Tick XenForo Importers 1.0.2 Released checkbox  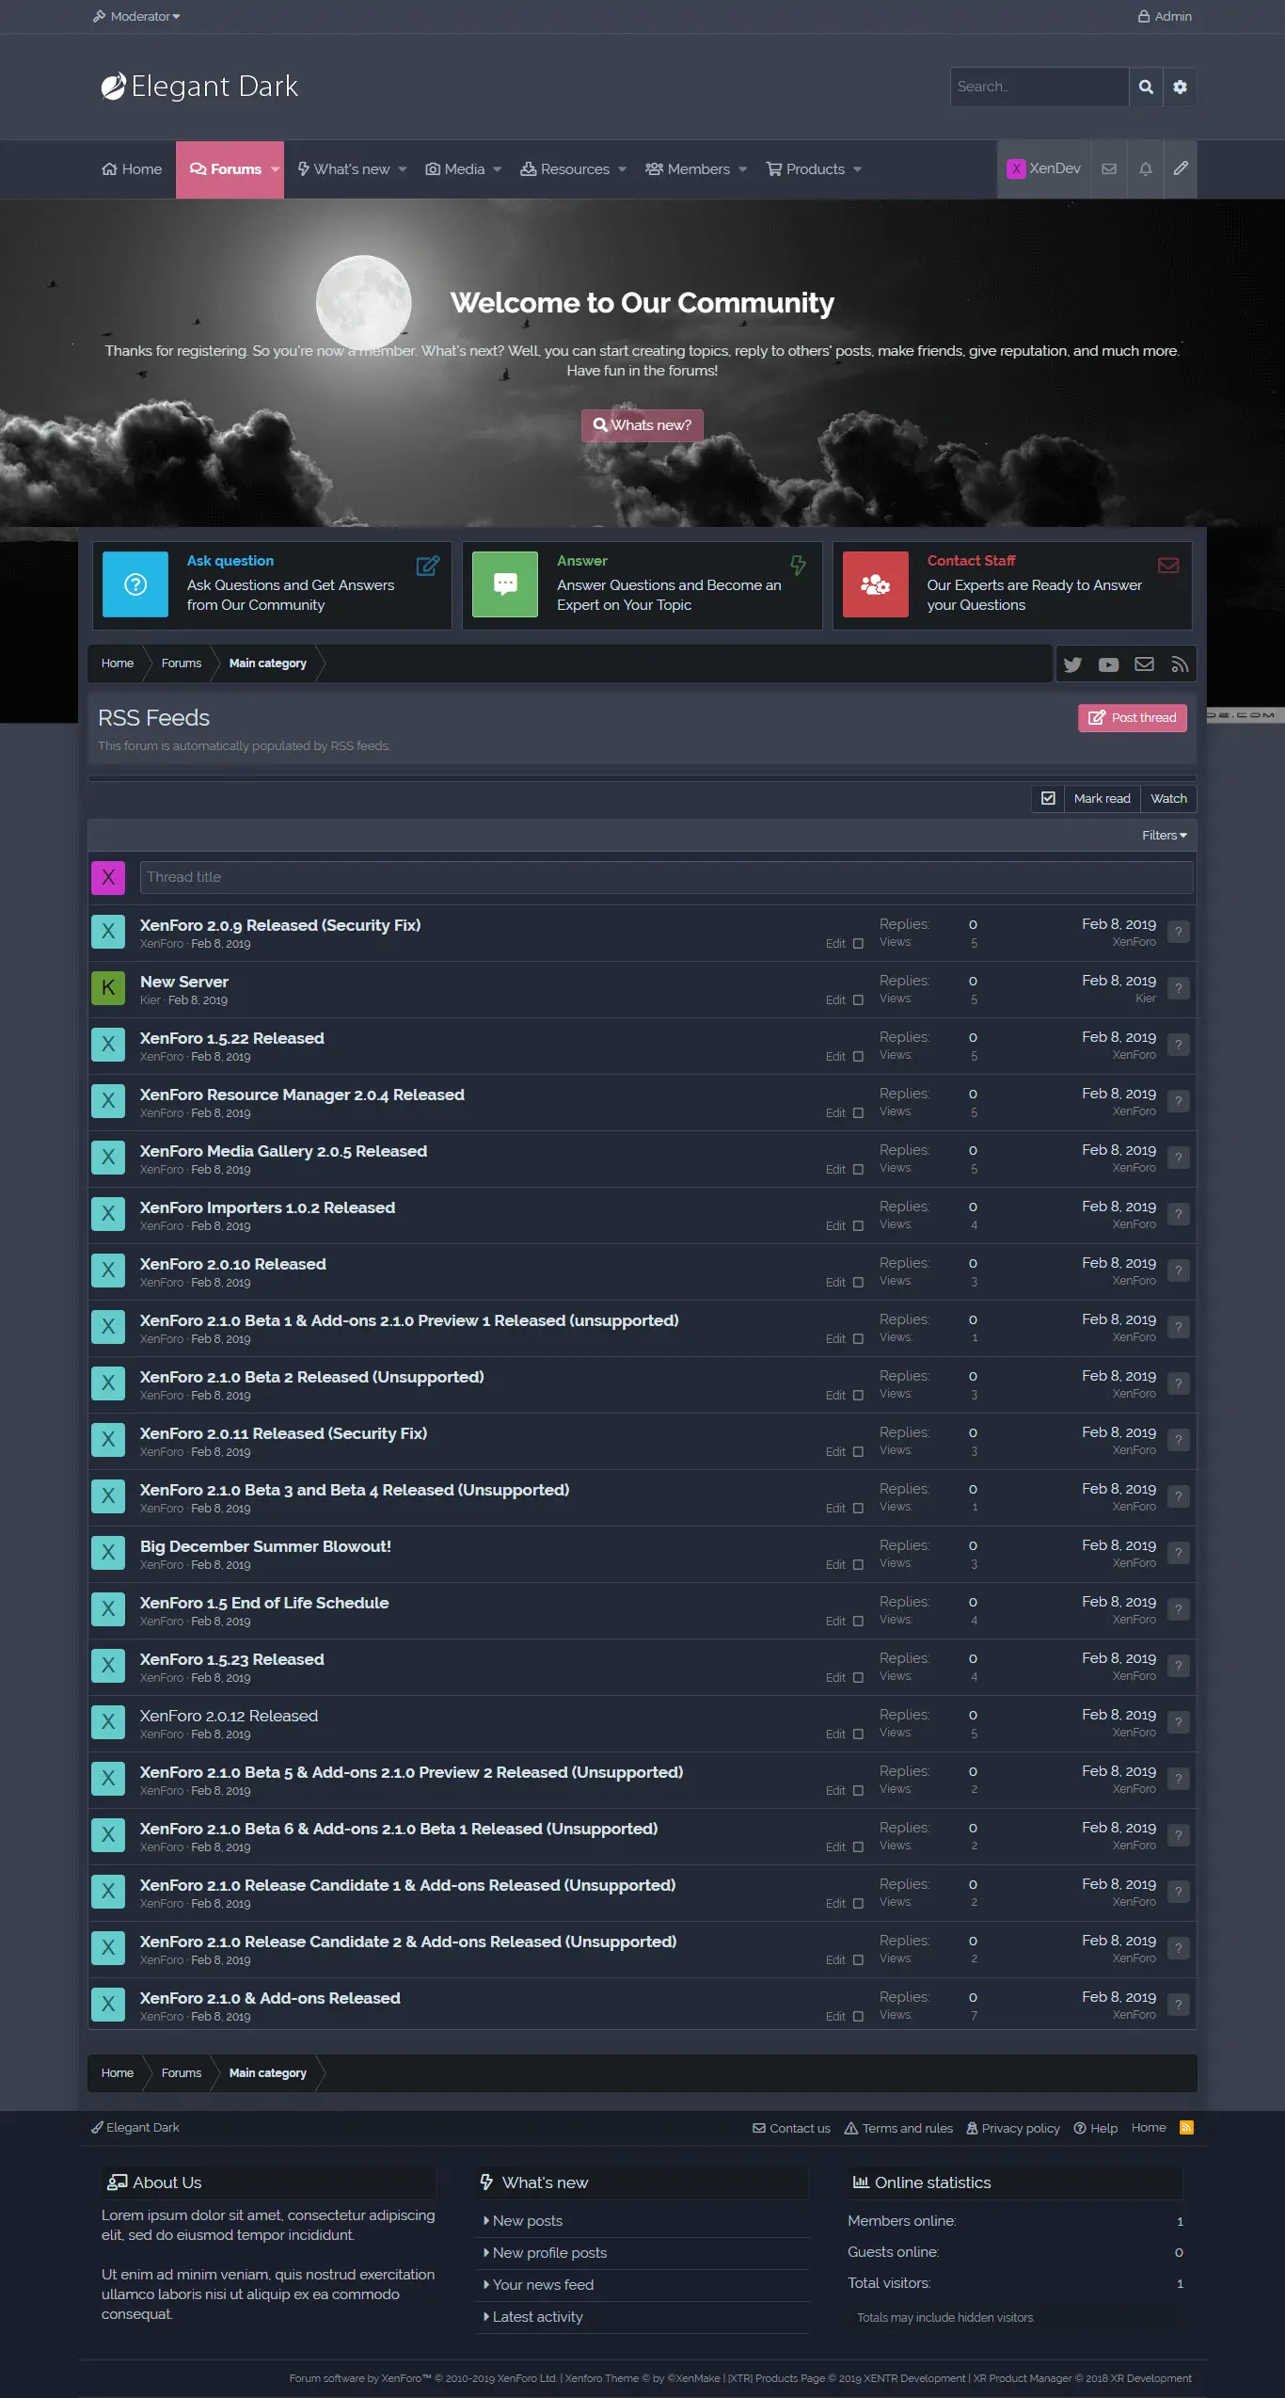click(x=858, y=1226)
